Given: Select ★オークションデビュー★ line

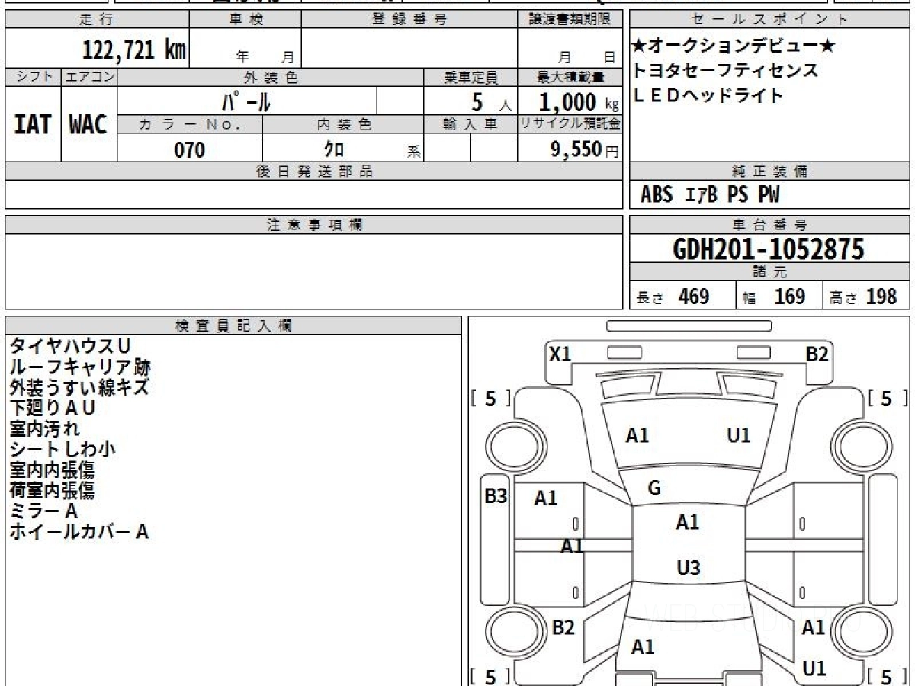Looking at the screenshot, I should (x=734, y=46).
